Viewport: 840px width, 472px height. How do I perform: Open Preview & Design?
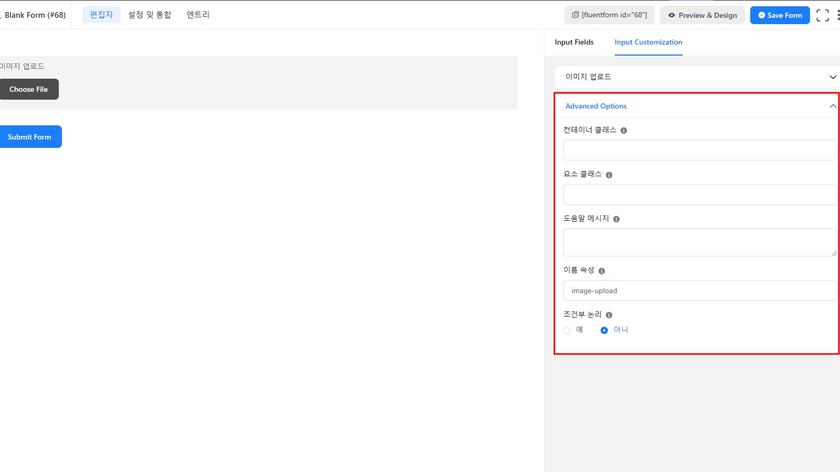(702, 15)
